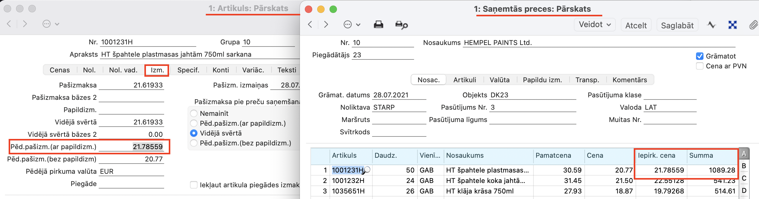The height and width of the screenshot is (199, 759).
Task: Open the Konti tab in Artikuls
Action: click(x=221, y=70)
